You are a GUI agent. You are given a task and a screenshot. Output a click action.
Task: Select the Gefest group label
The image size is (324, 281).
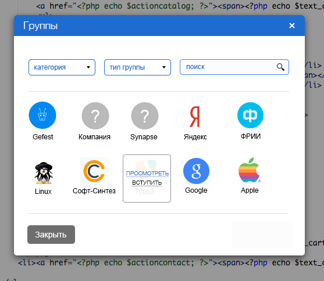tap(43, 137)
